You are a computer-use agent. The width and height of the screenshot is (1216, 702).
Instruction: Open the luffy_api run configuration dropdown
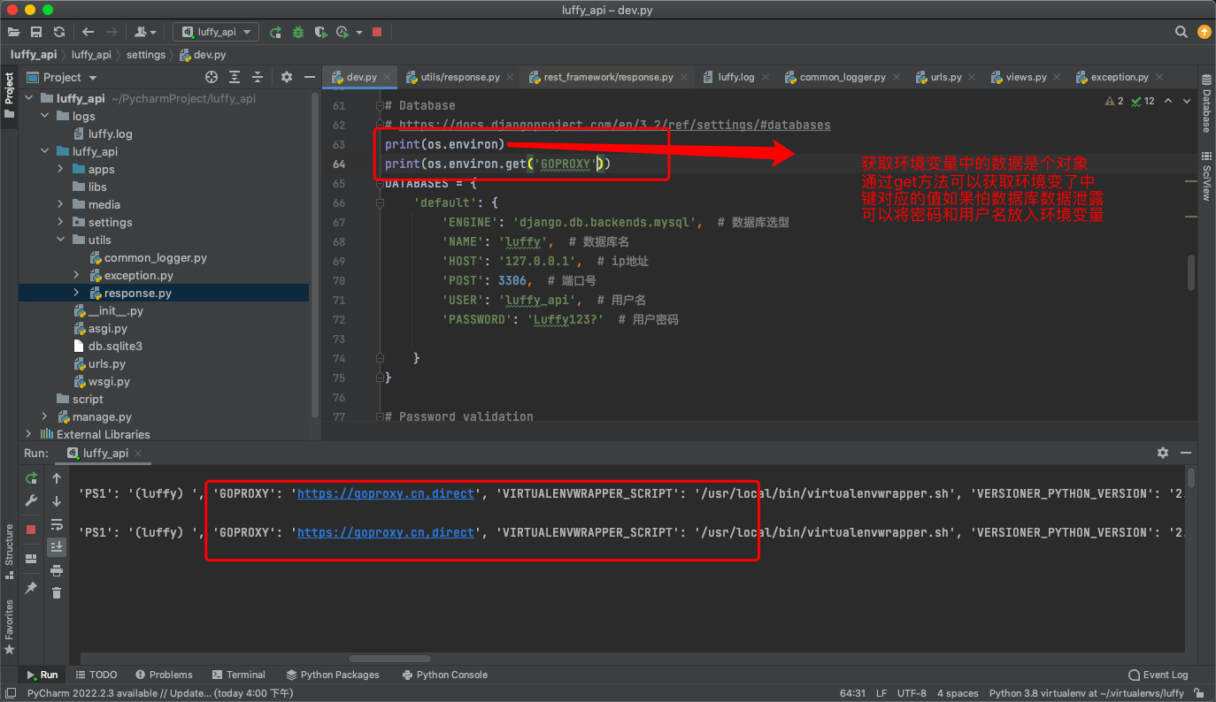(x=216, y=32)
